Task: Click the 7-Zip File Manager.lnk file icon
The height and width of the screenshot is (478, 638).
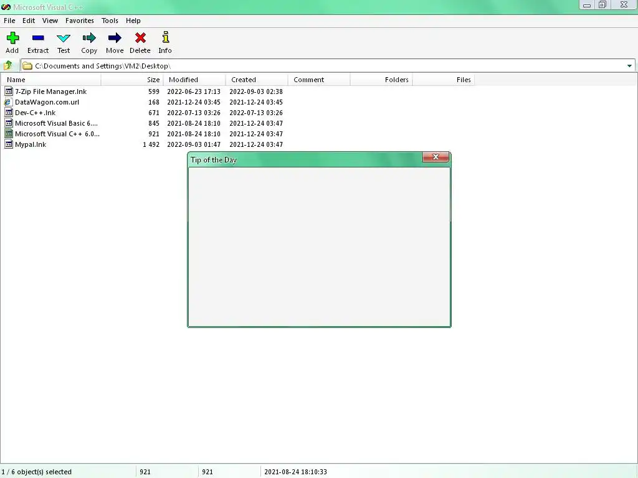Action: [9, 91]
